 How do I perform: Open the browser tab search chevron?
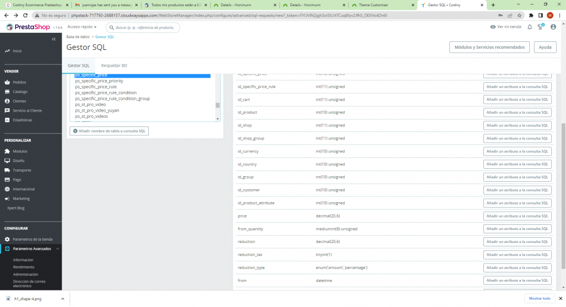tap(518, 5)
